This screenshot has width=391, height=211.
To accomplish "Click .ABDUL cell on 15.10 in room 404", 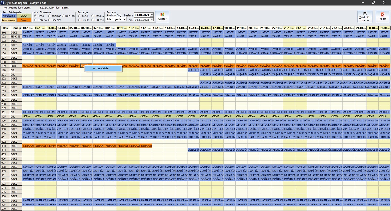I will [194, 150].
